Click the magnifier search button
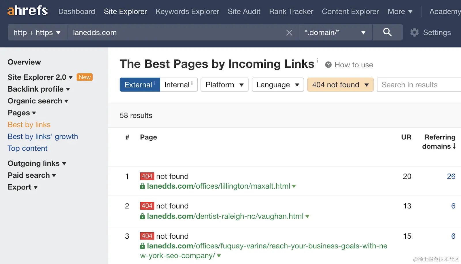 coord(387,32)
